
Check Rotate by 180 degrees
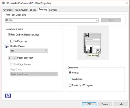pos(70,85)
